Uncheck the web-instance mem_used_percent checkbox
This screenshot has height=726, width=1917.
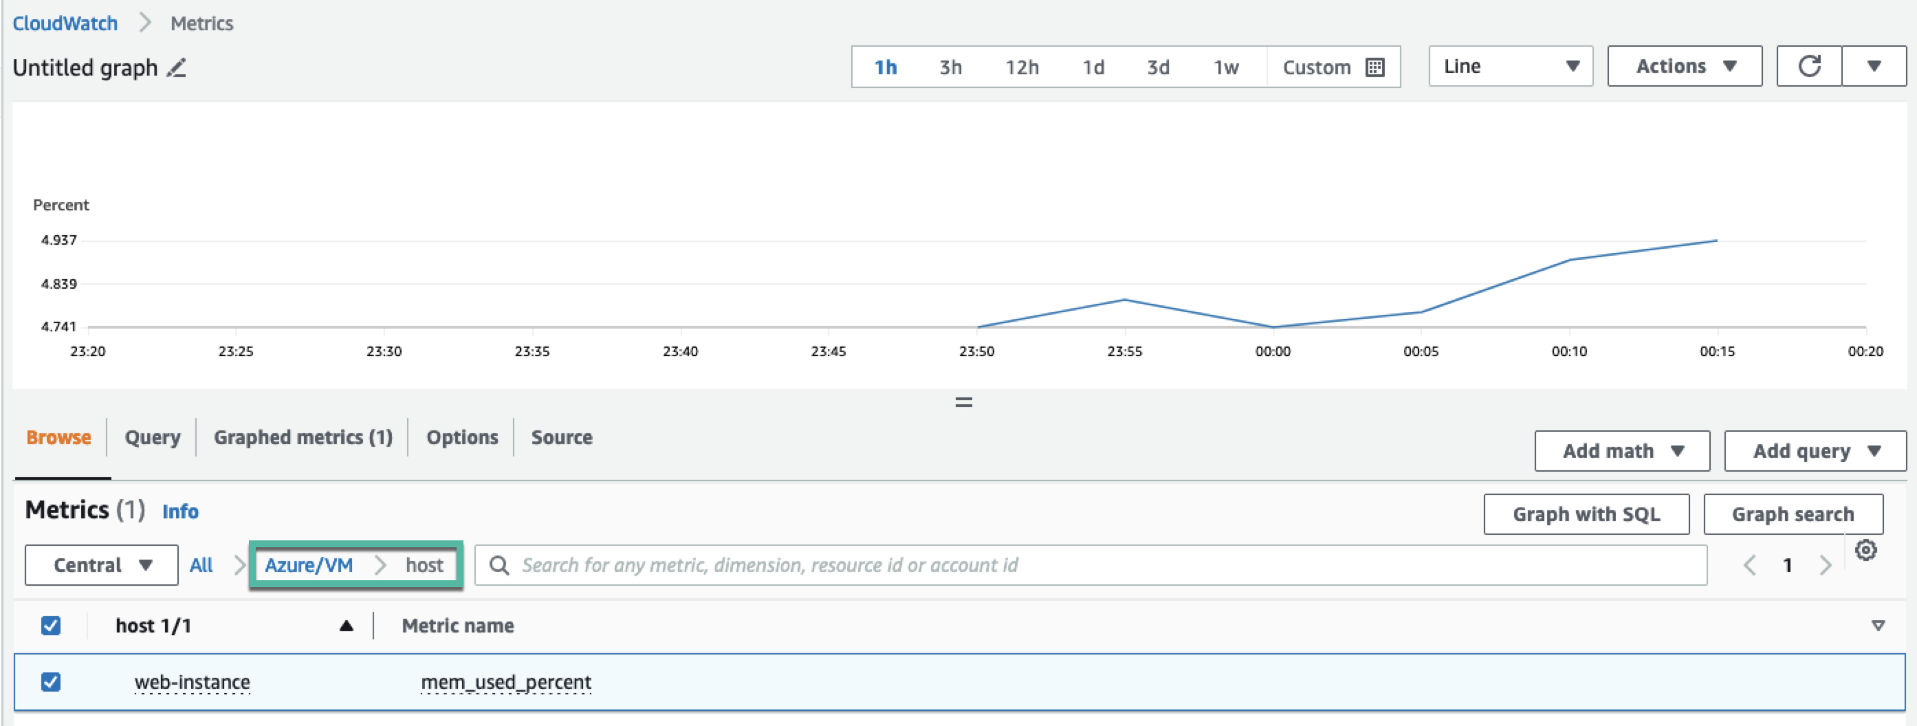click(x=51, y=681)
